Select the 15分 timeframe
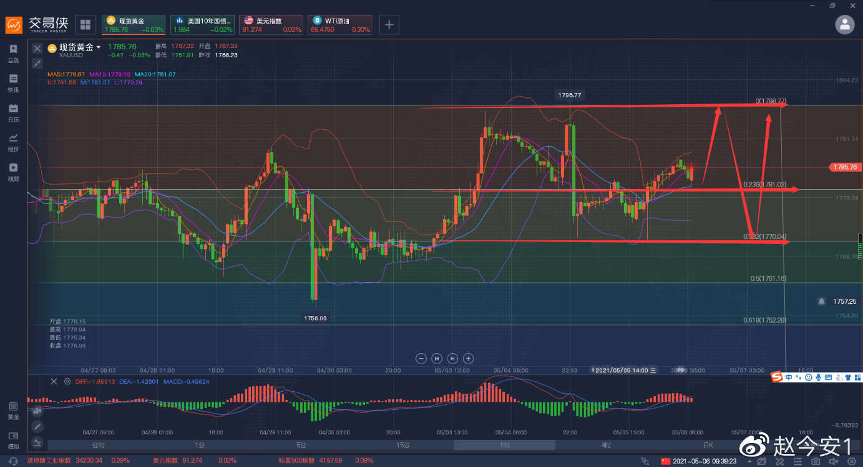Screen dimensions: 863x467 point(403,445)
